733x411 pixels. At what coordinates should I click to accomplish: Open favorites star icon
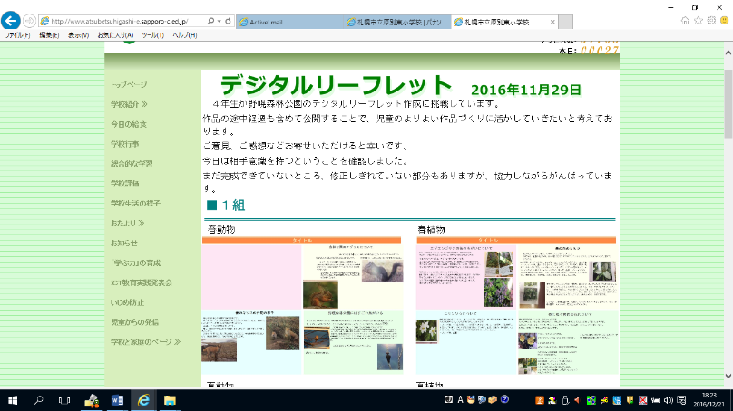(698, 21)
